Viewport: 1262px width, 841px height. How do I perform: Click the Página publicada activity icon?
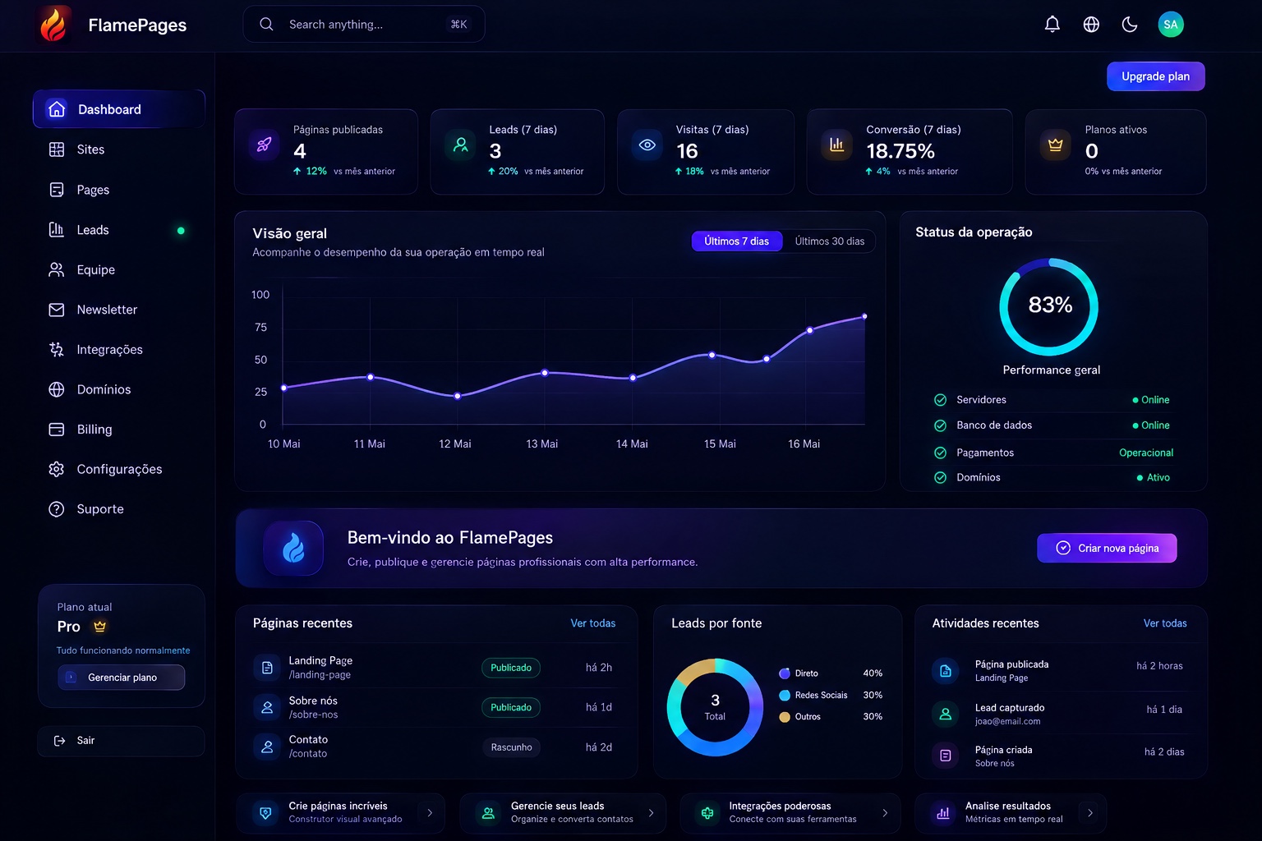(x=946, y=671)
